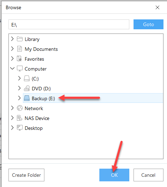Click the My Documents page icon
Viewport: 167px width, 187px height.
click(19, 49)
